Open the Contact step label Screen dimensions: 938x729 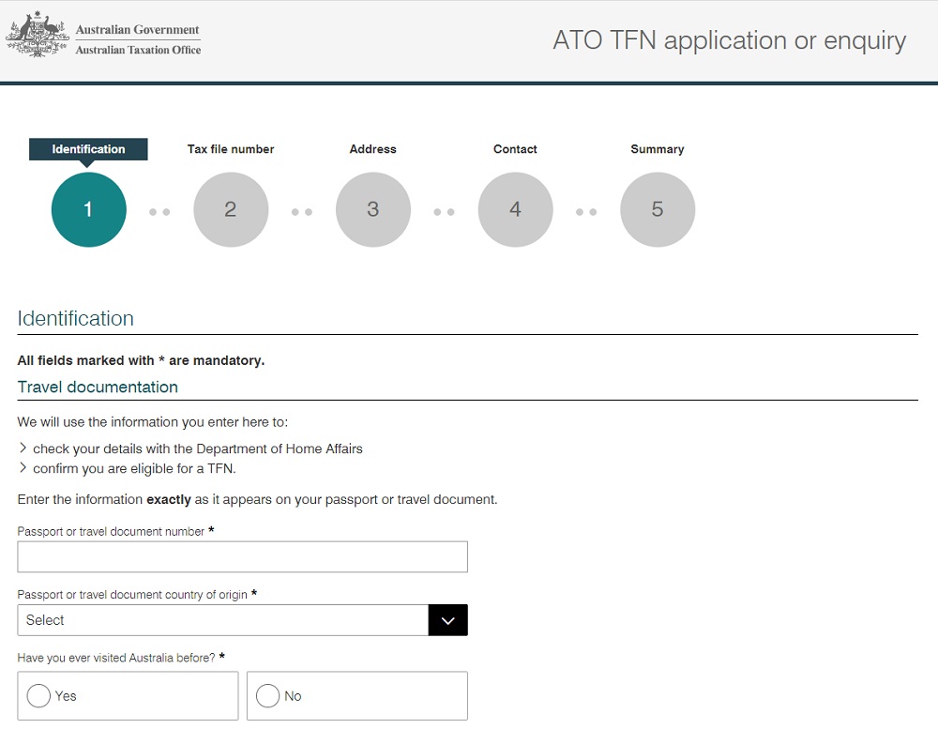515,149
